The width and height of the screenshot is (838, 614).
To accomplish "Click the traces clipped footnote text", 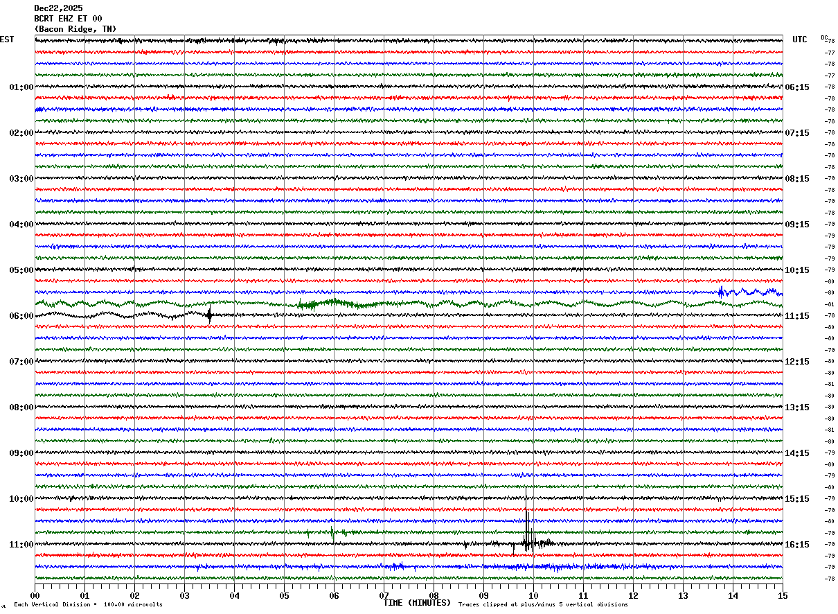I will pos(543,605).
